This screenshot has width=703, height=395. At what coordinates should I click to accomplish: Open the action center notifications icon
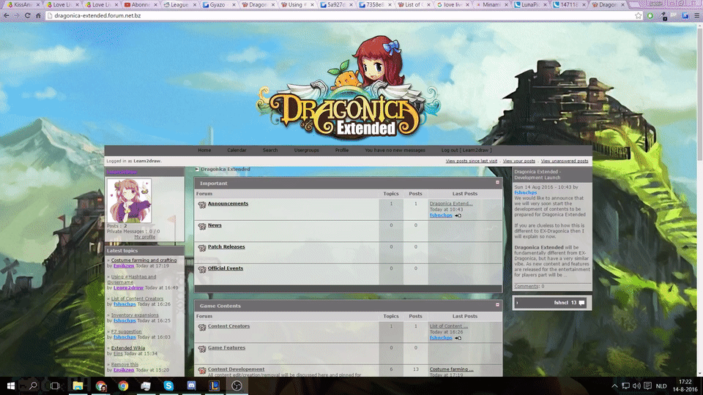click(648, 385)
